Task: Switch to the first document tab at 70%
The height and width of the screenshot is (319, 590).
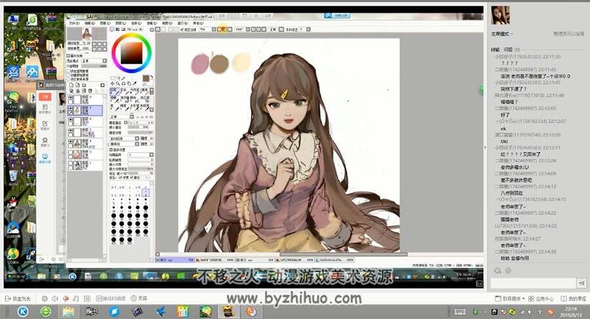Action: click(x=174, y=260)
